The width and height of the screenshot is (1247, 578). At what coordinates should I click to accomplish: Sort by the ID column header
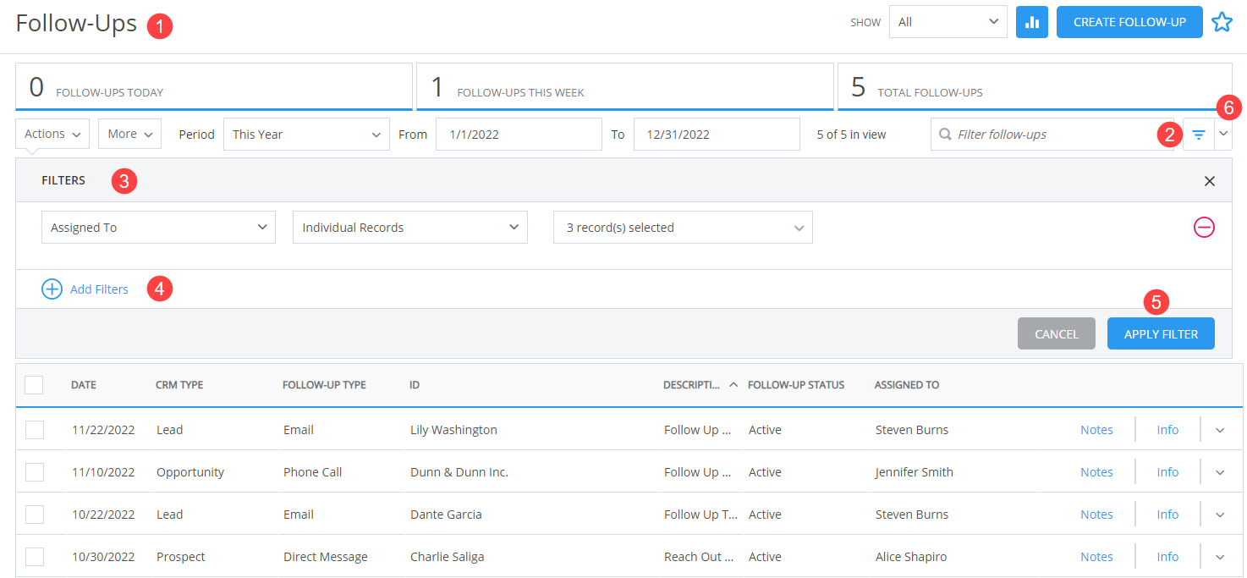(415, 385)
